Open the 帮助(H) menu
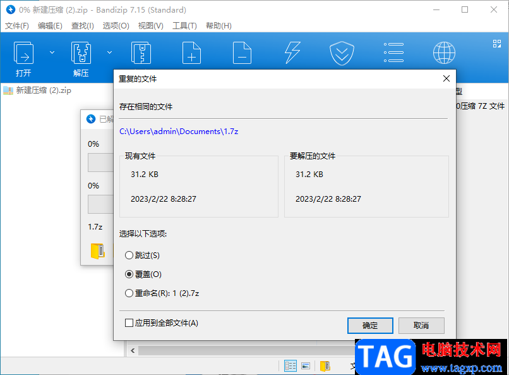509x375 pixels. coord(219,26)
